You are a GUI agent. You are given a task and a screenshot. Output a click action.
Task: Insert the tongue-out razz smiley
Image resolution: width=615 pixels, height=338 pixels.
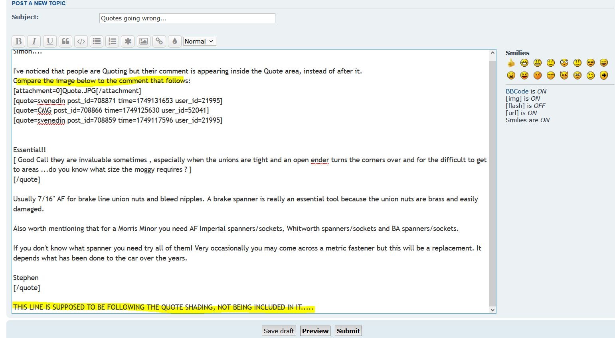(524, 75)
